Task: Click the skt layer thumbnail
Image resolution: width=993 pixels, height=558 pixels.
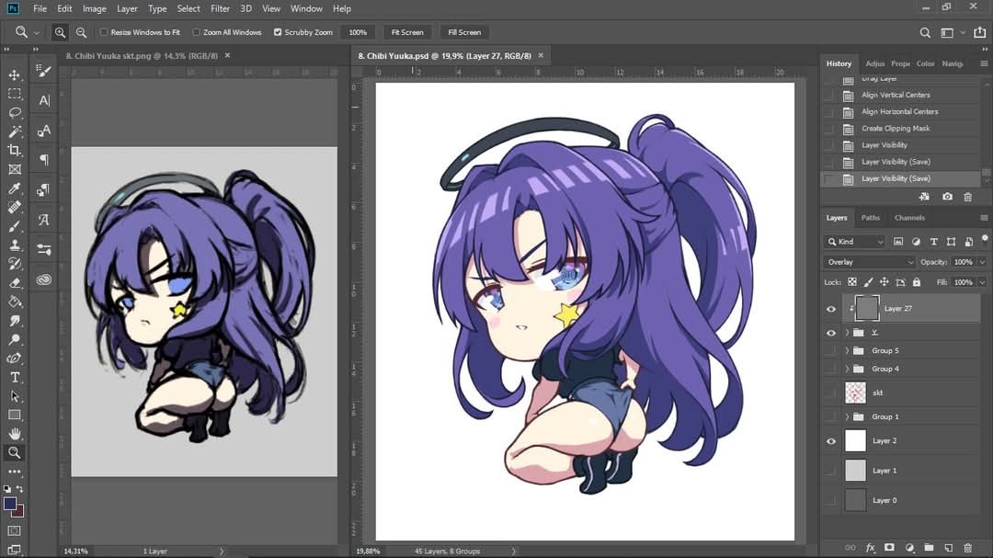Action: (855, 393)
